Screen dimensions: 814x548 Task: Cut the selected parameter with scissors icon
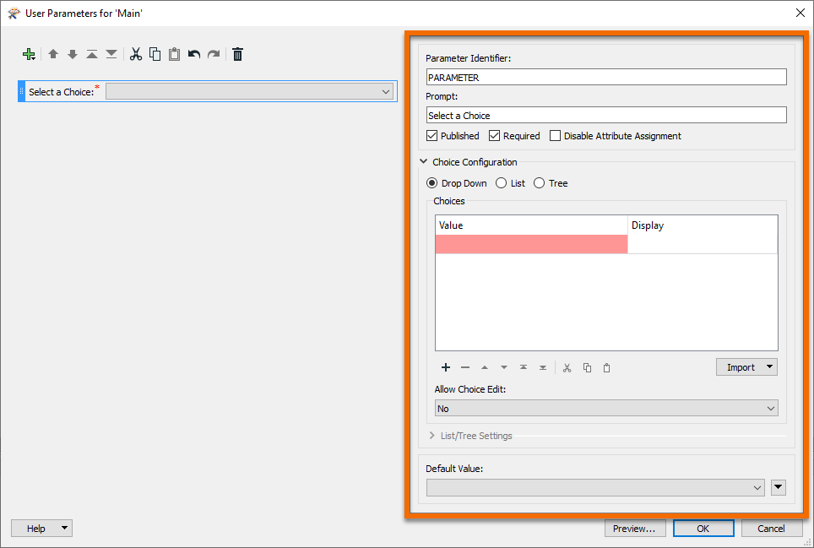(x=136, y=54)
